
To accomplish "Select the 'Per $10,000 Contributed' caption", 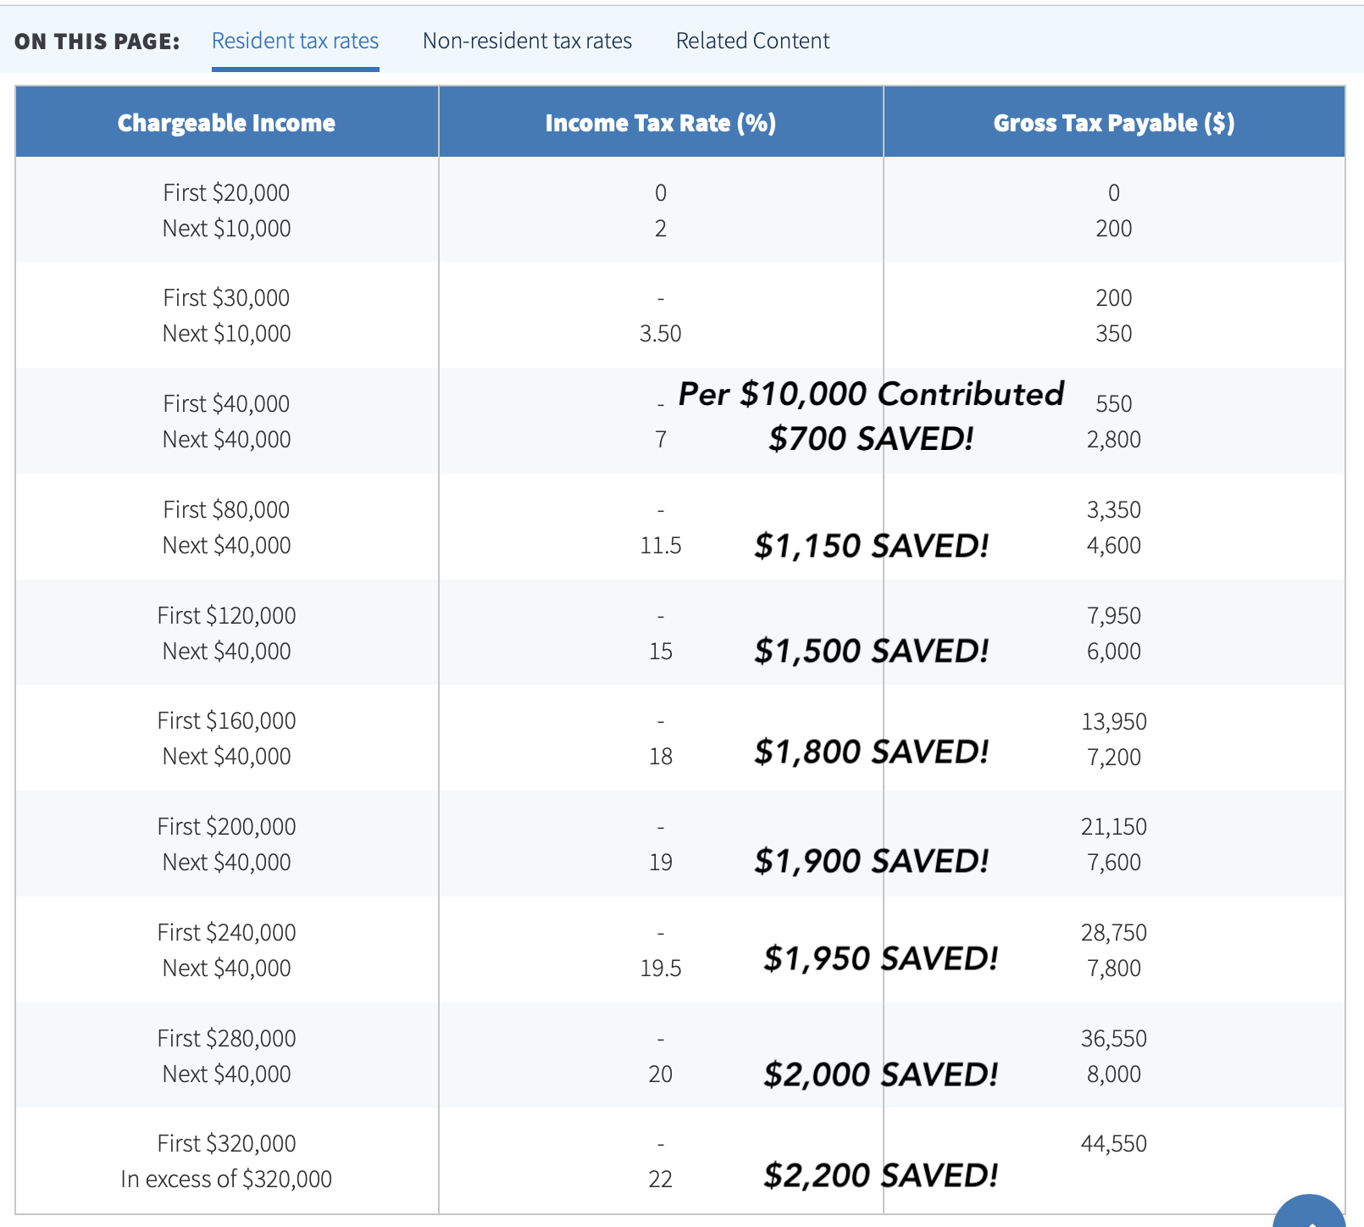I will pos(871,394).
